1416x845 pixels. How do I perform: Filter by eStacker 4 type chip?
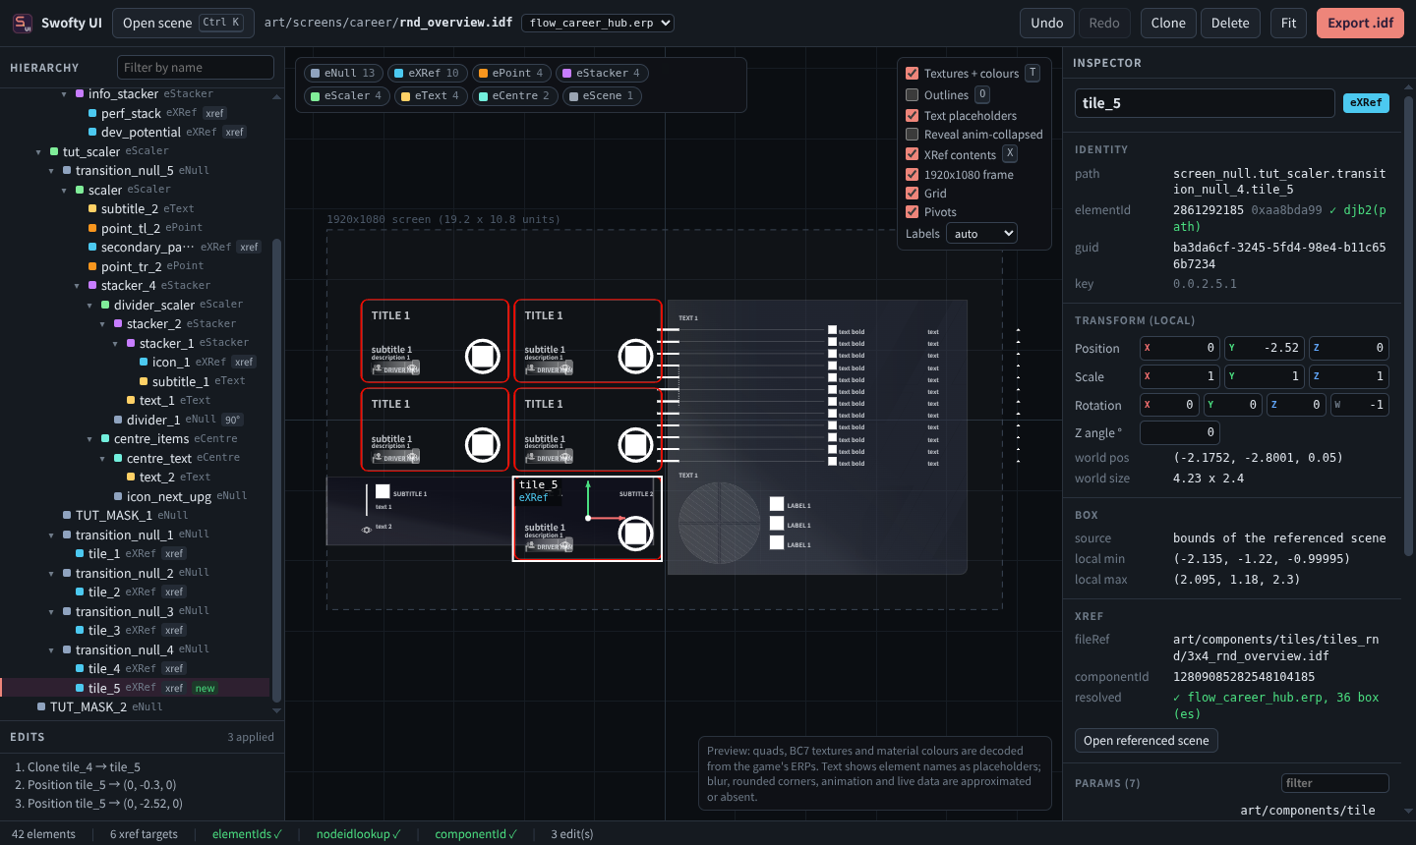(601, 73)
